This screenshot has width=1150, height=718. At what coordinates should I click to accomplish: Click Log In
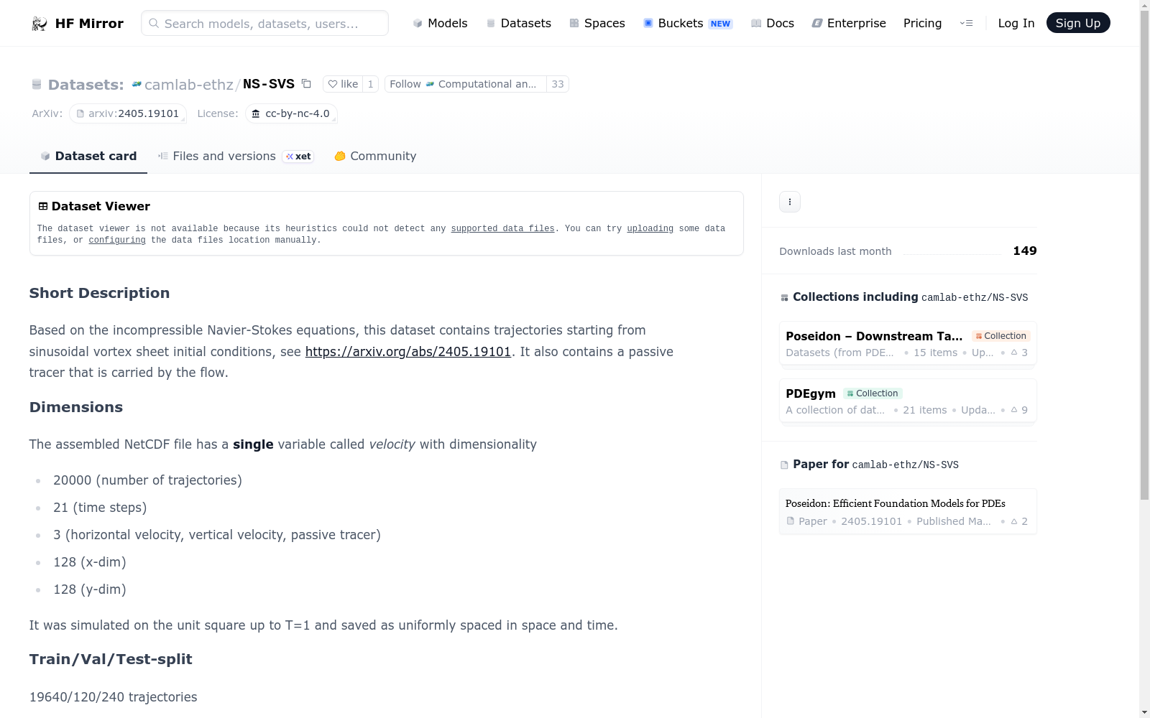tap(1016, 23)
